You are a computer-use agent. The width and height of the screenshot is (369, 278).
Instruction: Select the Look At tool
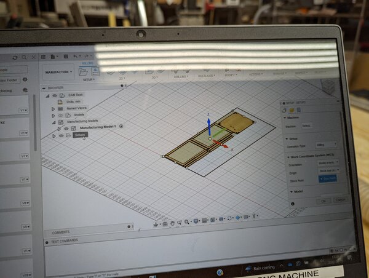tap(165, 224)
